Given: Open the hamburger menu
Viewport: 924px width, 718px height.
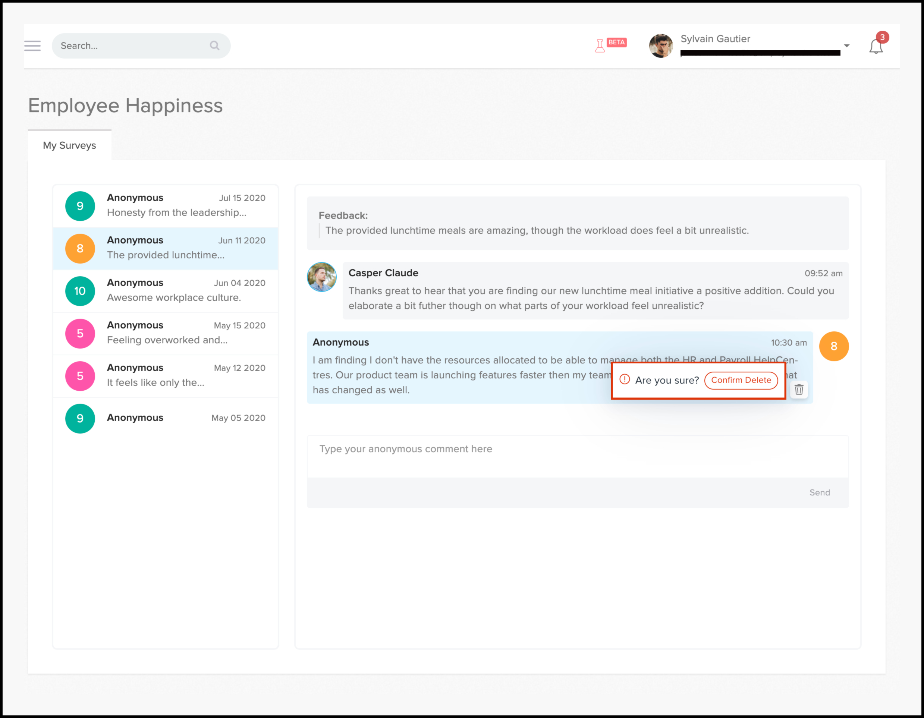Looking at the screenshot, I should [x=32, y=46].
